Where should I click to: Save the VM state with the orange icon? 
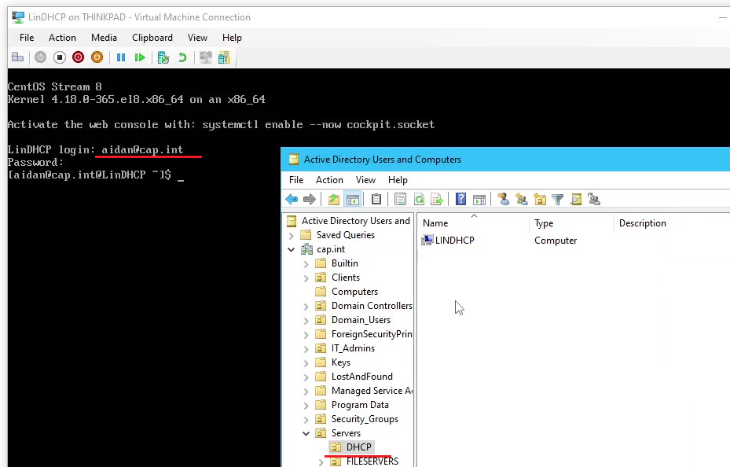(97, 57)
